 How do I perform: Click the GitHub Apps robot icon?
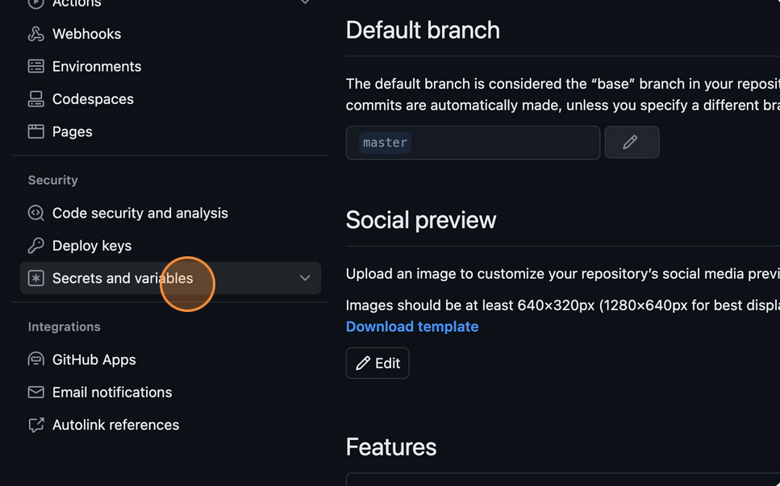point(35,359)
